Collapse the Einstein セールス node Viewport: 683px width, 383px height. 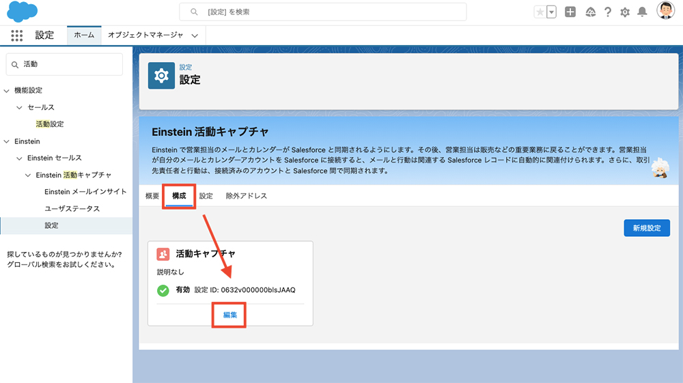pyautogui.click(x=19, y=158)
